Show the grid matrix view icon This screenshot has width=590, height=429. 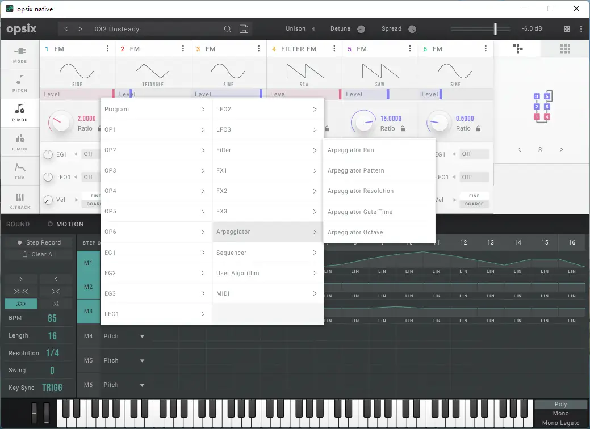[x=565, y=48]
